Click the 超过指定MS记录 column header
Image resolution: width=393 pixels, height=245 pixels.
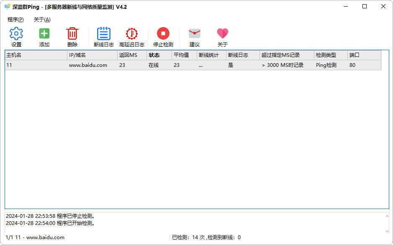pos(287,55)
